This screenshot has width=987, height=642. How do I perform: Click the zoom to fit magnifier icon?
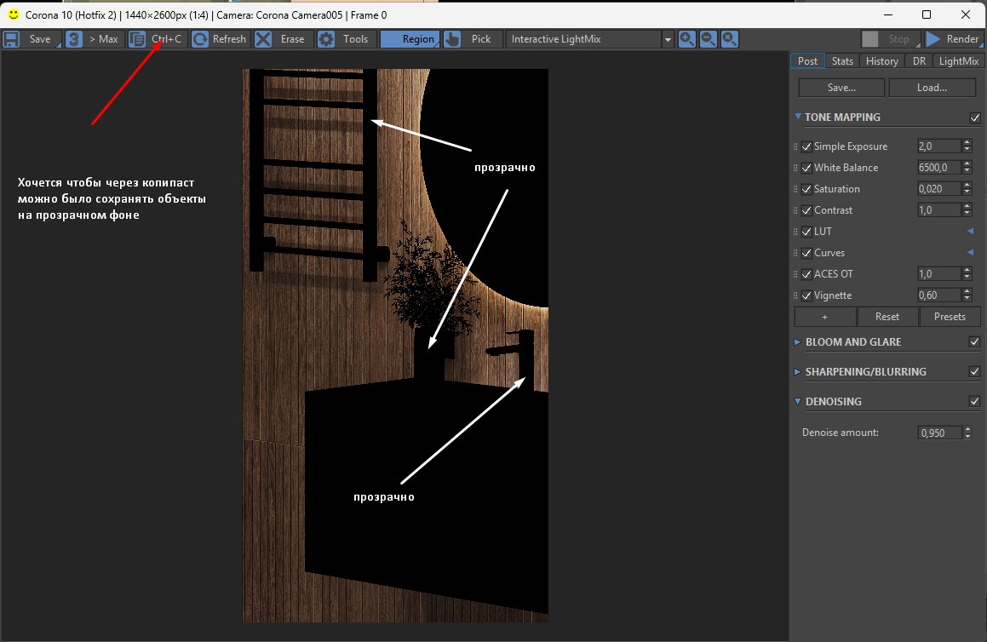pos(730,39)
